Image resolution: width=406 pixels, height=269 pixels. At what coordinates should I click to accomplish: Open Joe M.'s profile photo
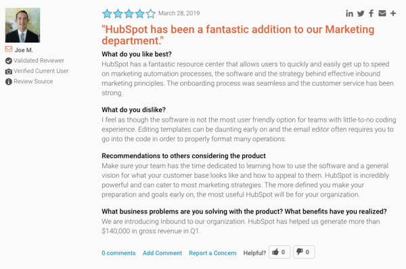[x=22, y=25]
